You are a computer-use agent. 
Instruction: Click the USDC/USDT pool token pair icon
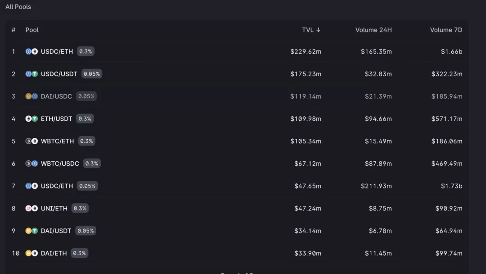(x=31, y=74)
